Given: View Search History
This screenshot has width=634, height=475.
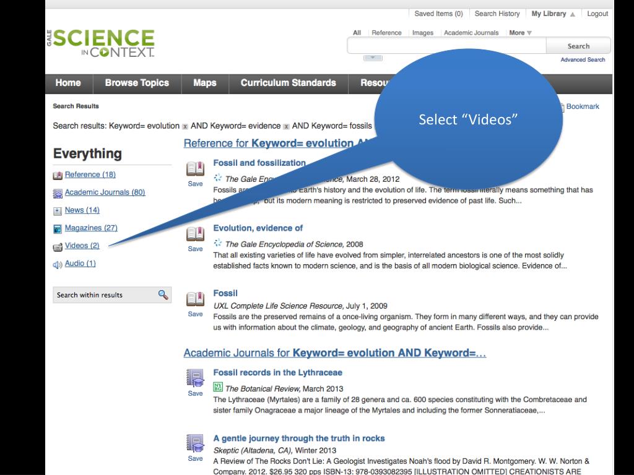Looking at the screenshot, I should click(497, 14).
